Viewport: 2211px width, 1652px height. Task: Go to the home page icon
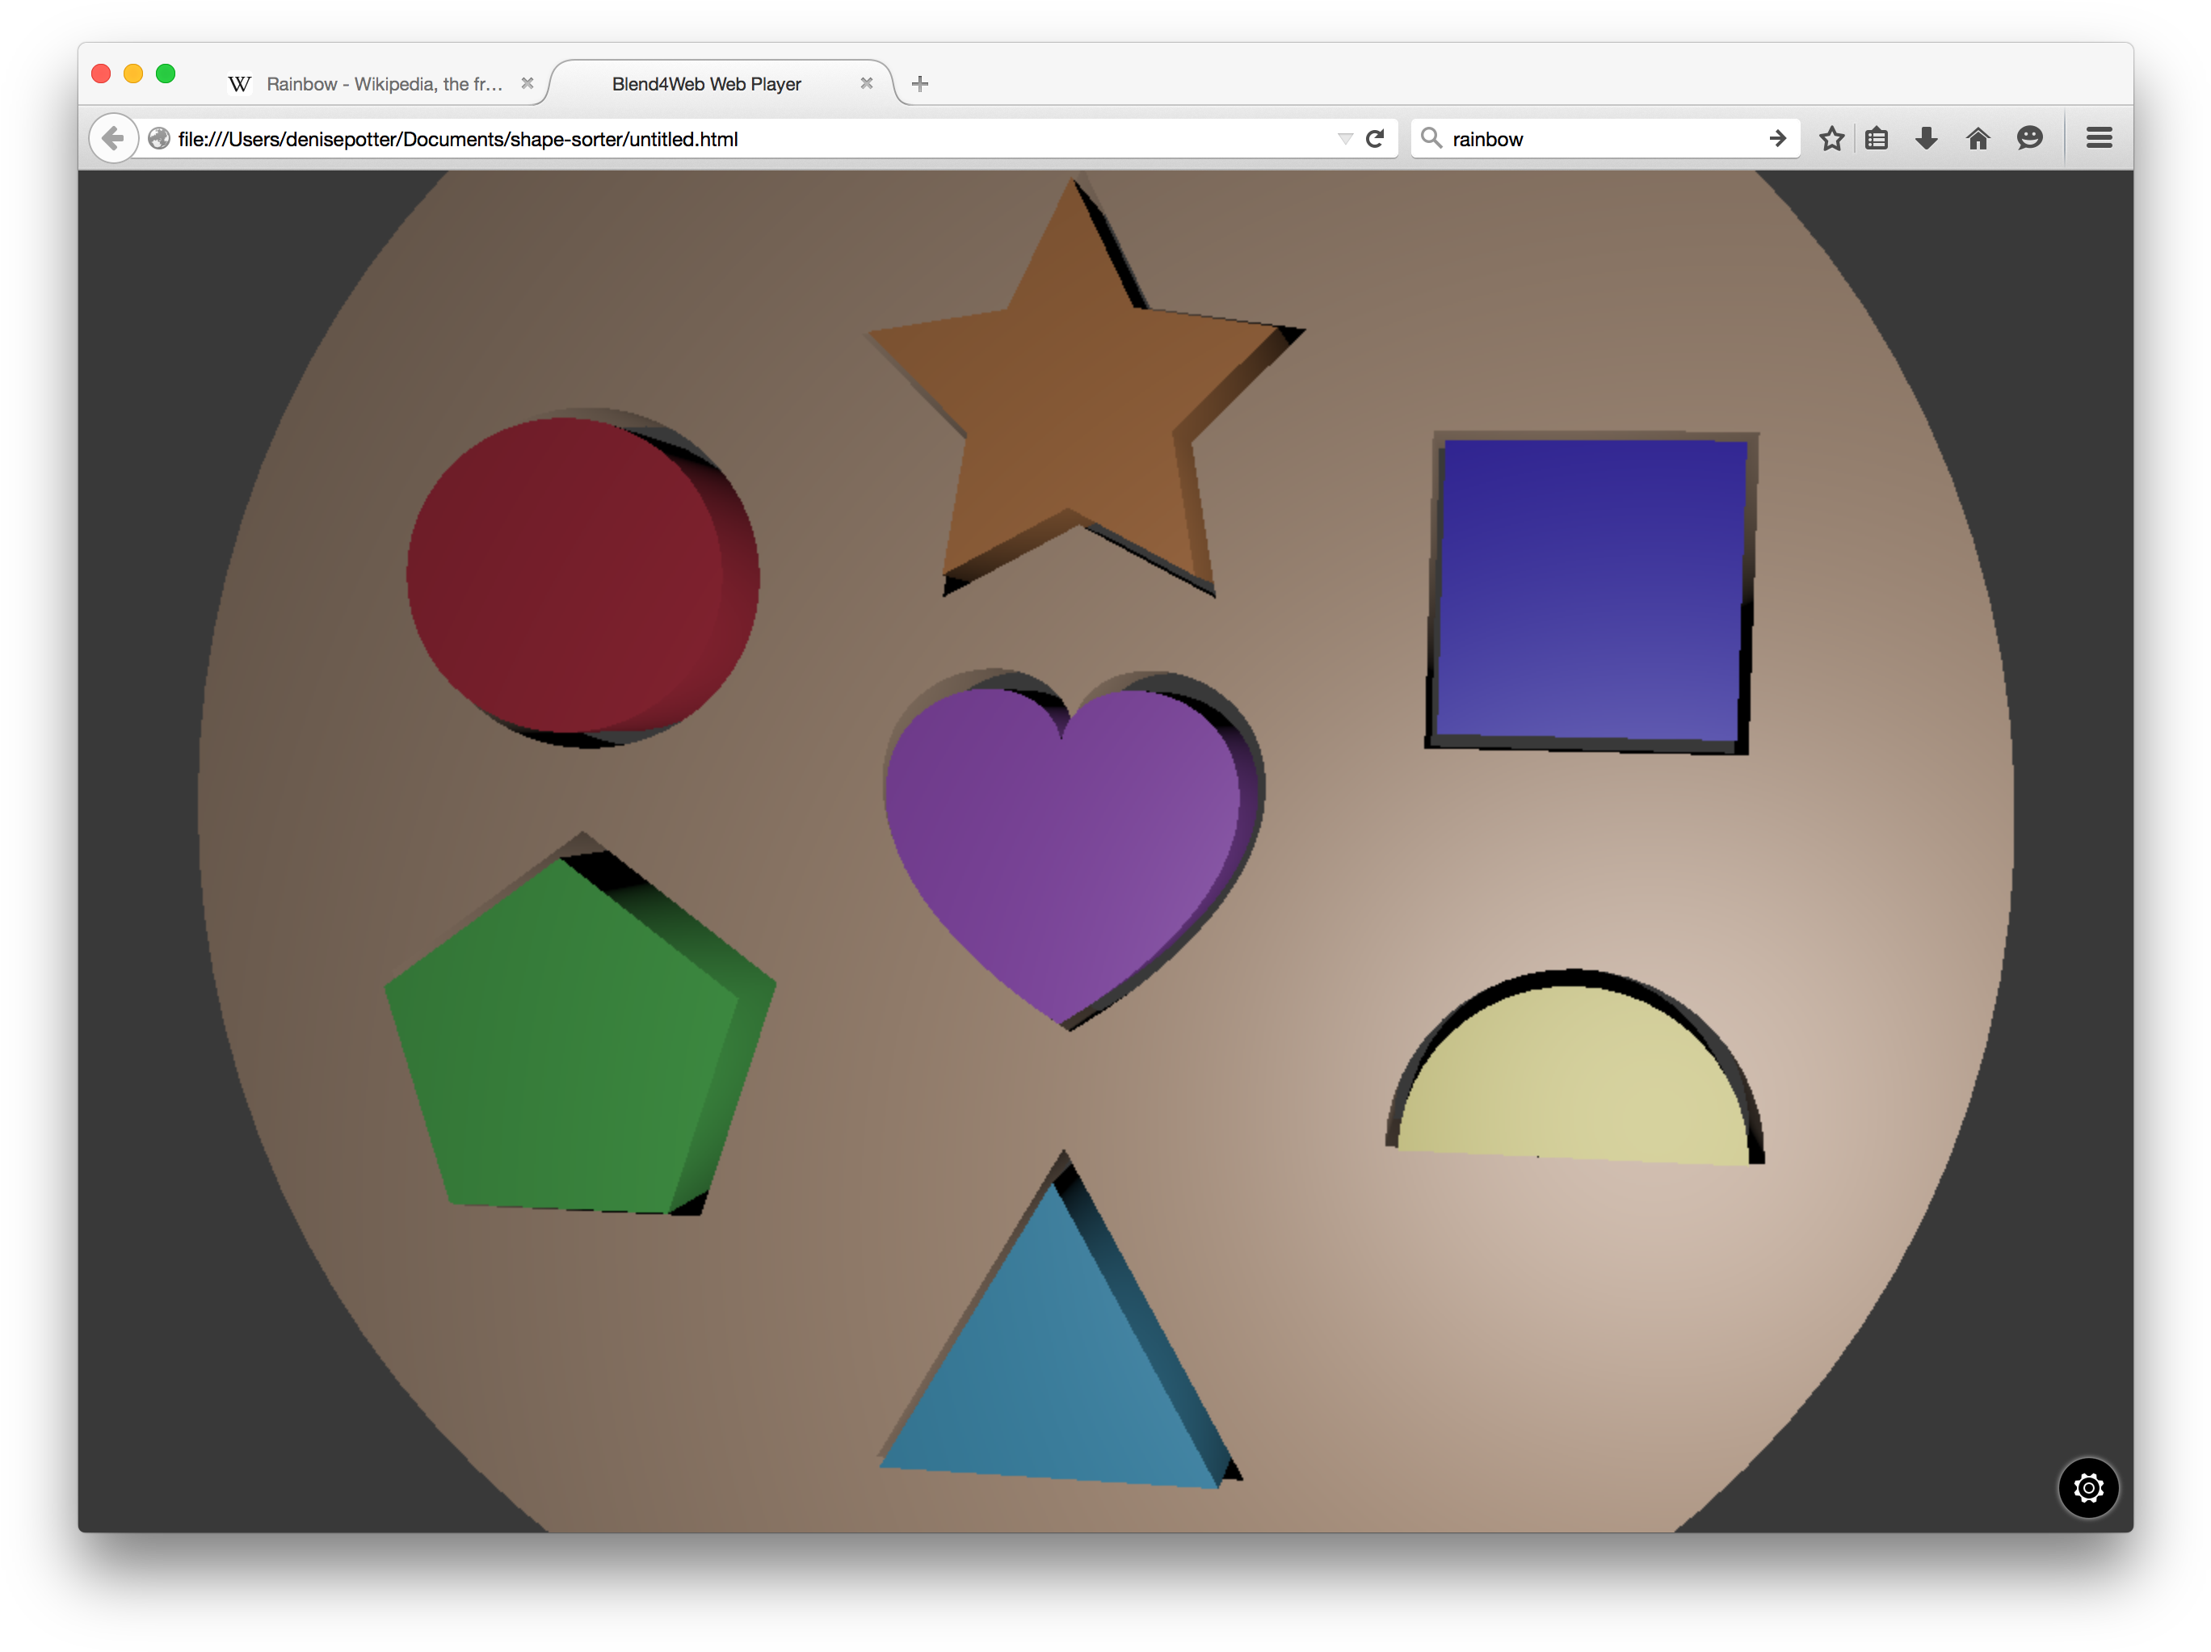point(1977,139)
